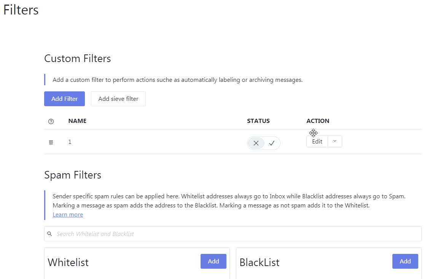Add an address to the BlackList
This screenshot has height=279, width=435.
pos(405,261)
